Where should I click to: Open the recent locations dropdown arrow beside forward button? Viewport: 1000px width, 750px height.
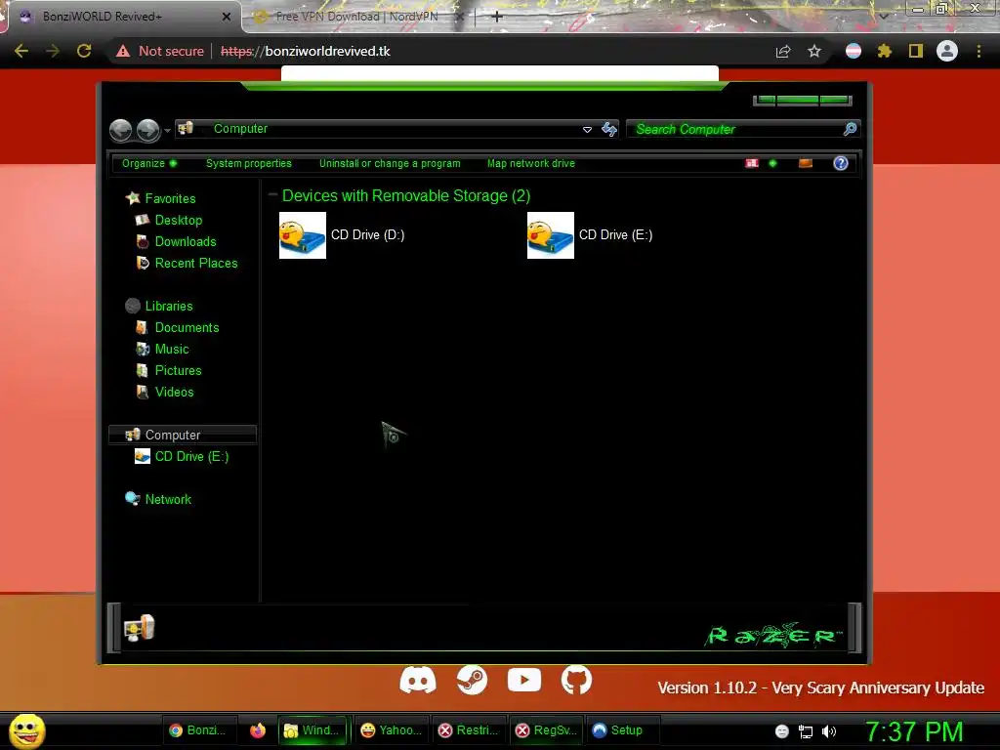click(167, 131)
